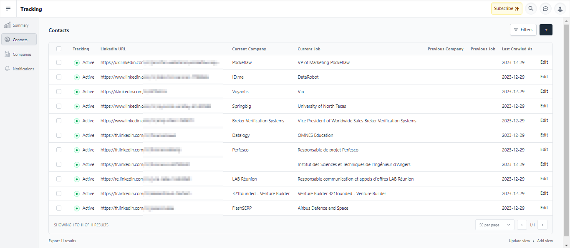570x248 pixels.
Task: Click the Current Job column header
Action: 309,49
